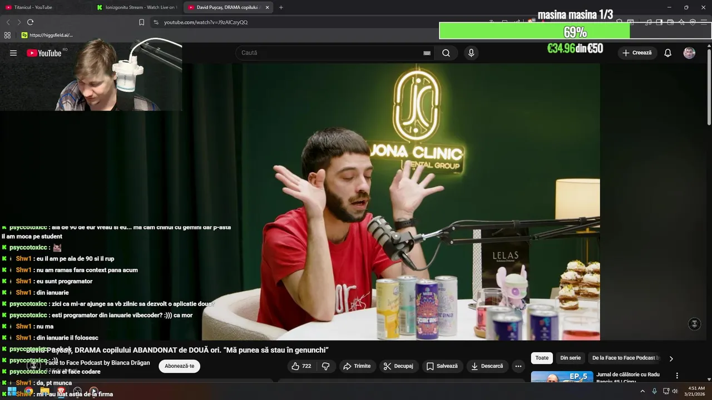Close the David Pușcaș DRAMA tab
Screen dimensions: 712x400
[x=267, y=7]
